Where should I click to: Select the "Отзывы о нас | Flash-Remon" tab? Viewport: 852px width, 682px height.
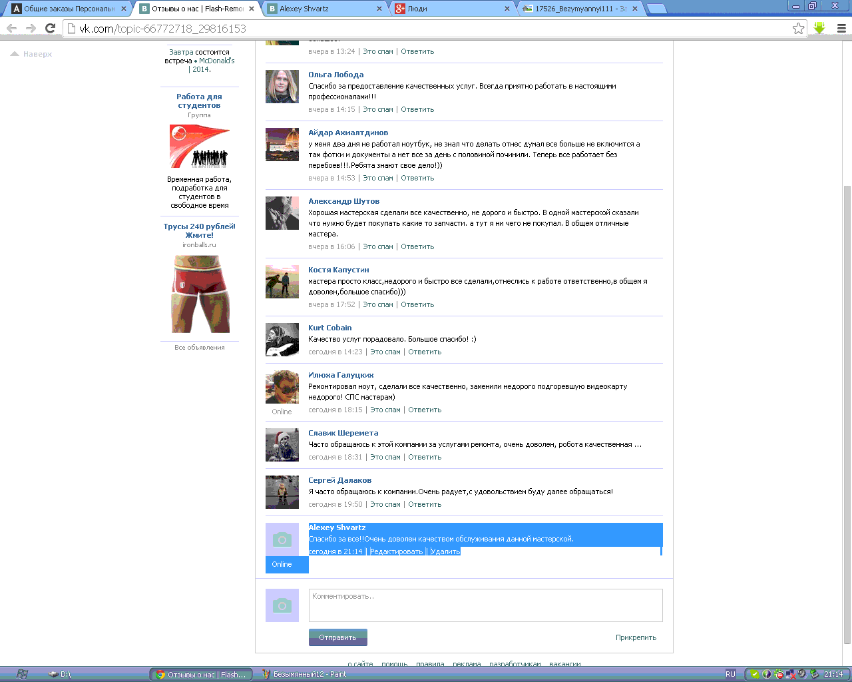(x=196, y=9)
